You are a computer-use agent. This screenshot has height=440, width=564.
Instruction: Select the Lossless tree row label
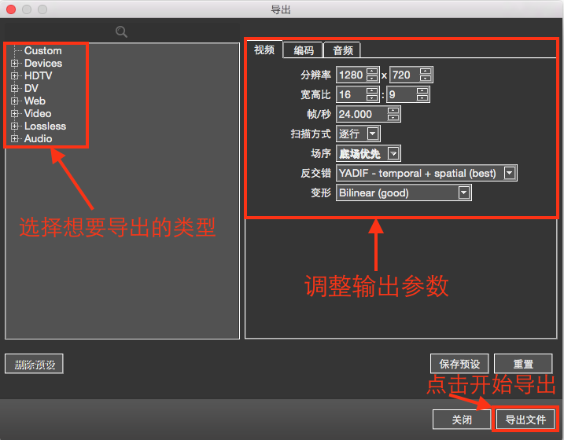coord(46,126)
